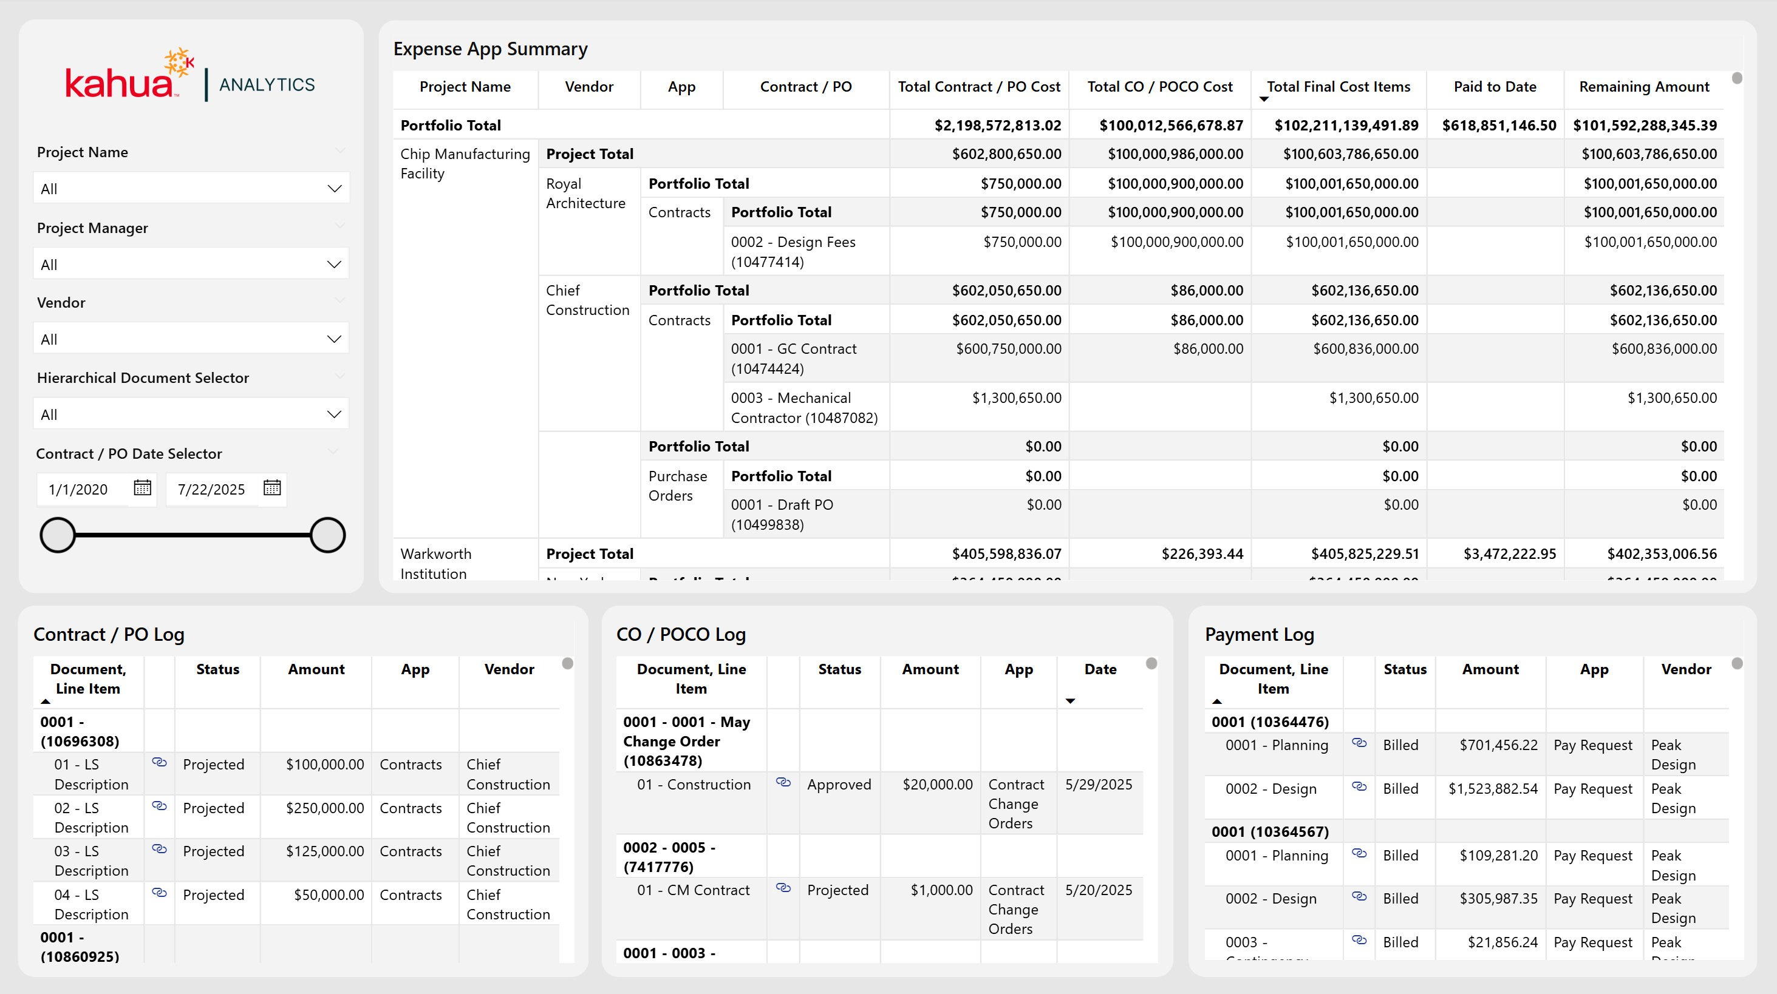This screenshot has width=1777, height=994.
Task: Click the 1/1/2020 start date field
Action: click(x=78, y=490)
